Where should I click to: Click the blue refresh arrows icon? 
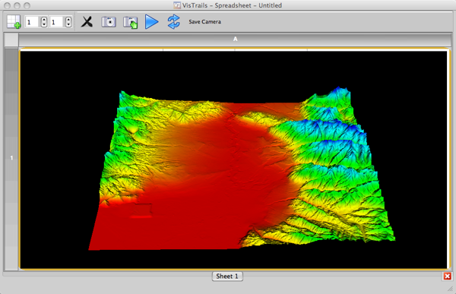click(173, 22)
